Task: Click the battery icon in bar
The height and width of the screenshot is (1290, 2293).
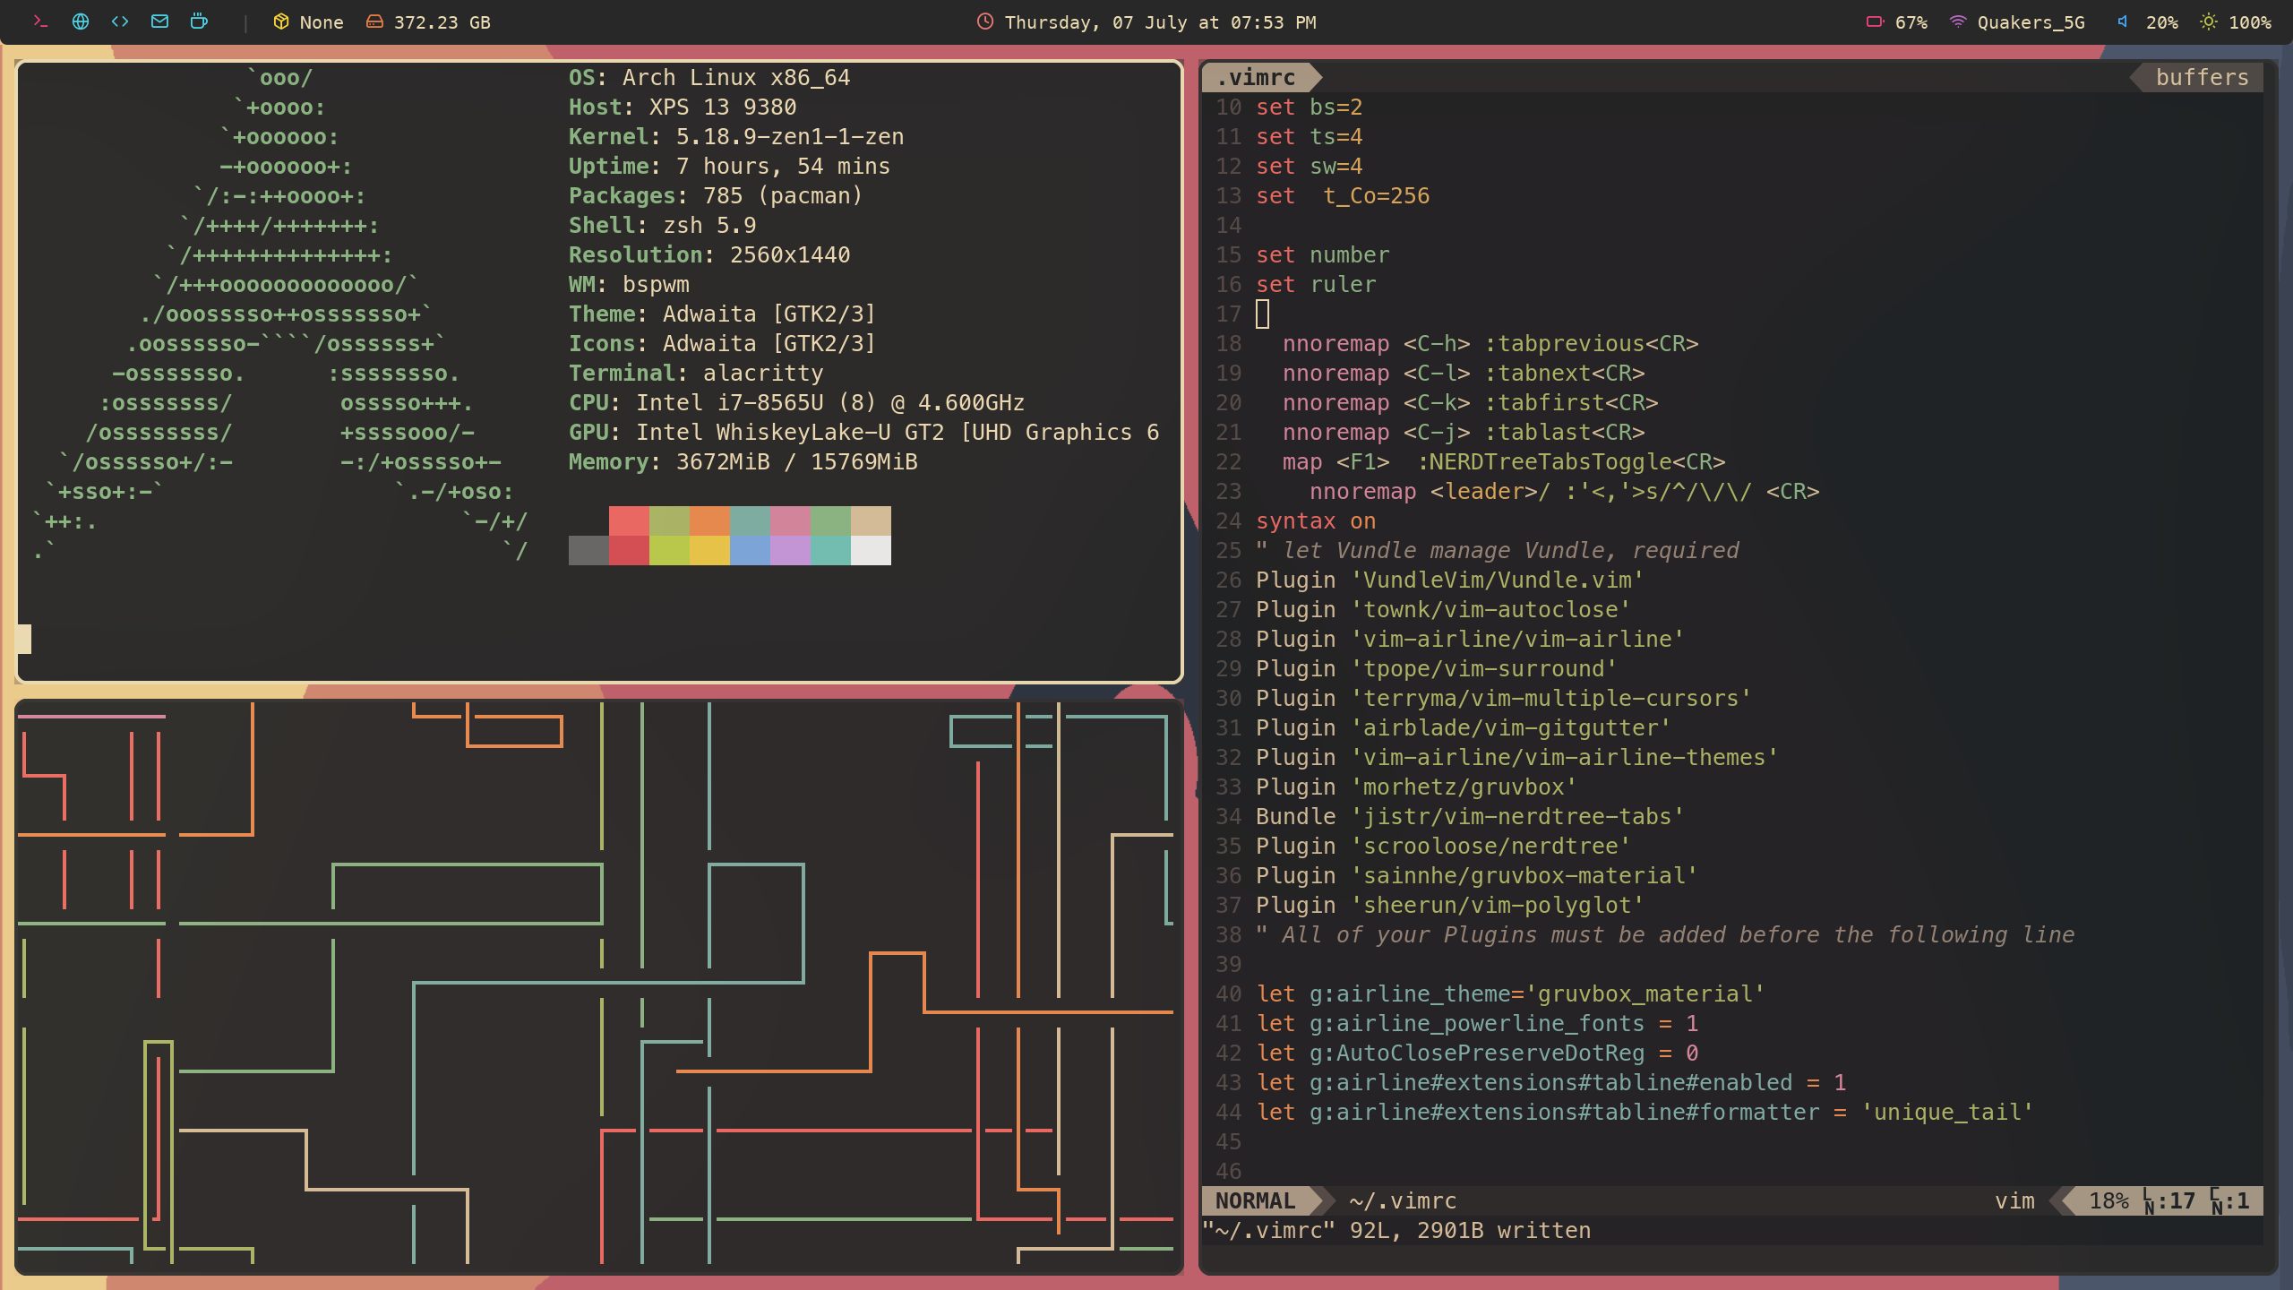Action: (1876, 21)
